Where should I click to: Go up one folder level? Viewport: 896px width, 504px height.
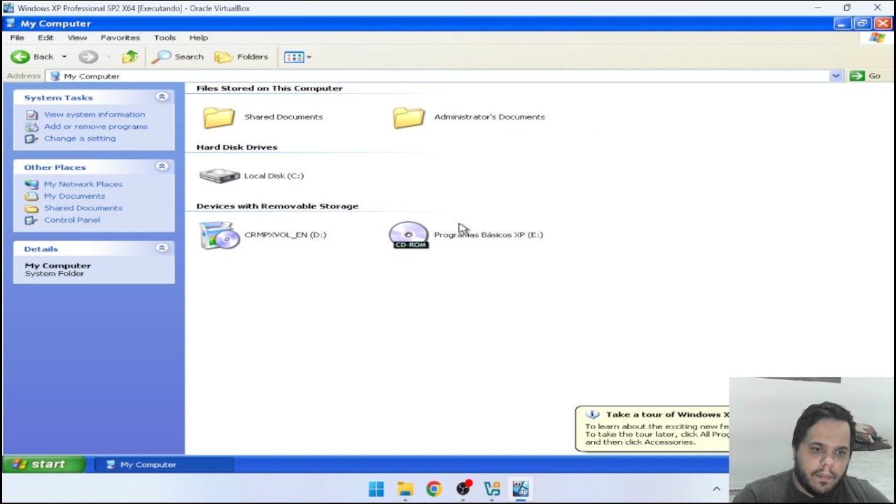(129, 57)
